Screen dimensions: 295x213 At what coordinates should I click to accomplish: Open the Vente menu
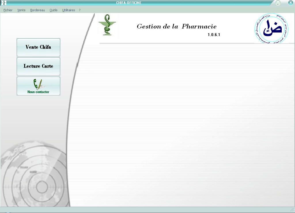(21, 10)
